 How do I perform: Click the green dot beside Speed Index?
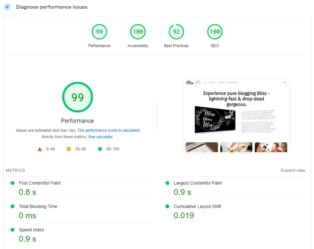[13, 230]
